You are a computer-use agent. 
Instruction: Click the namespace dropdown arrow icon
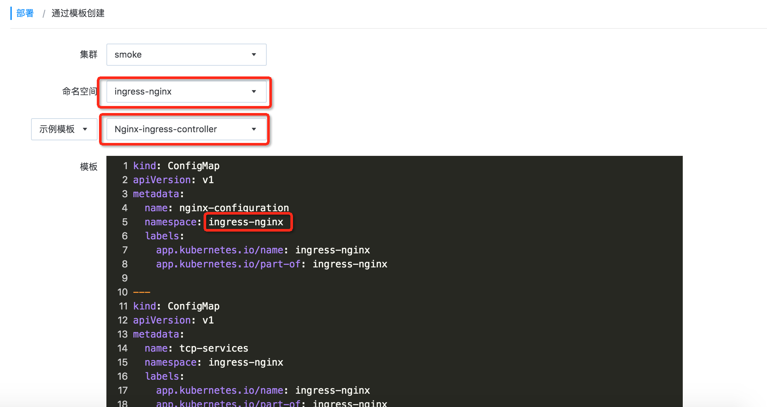pos(254,92)
